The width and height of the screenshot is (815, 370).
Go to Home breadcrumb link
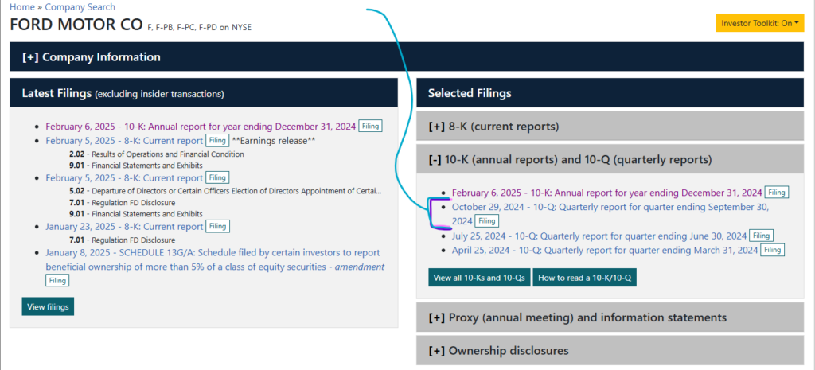(21, 6)
